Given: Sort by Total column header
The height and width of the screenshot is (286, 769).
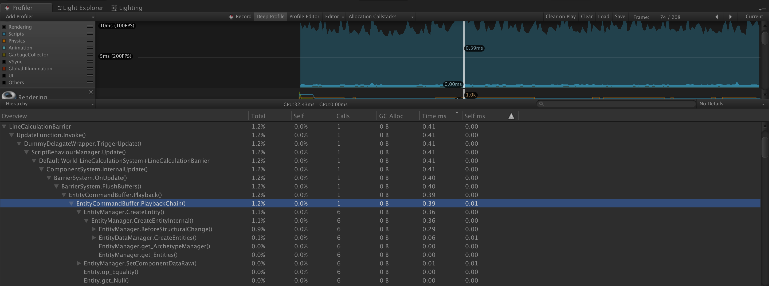Looking at the screenshot, I should 270,116.
